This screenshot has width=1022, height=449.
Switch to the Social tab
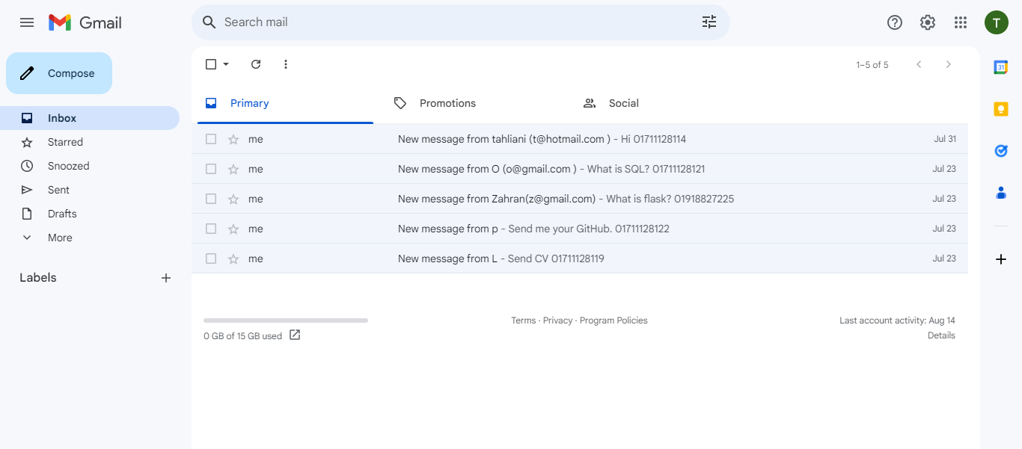click(x=623, y=103)
